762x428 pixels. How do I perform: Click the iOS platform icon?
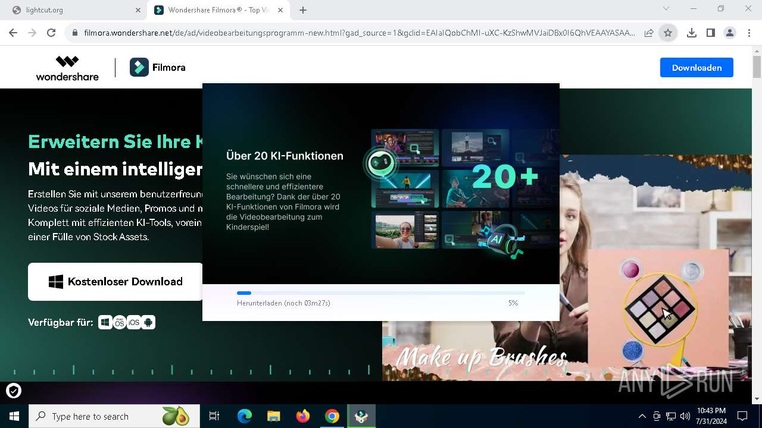point(134,323)
